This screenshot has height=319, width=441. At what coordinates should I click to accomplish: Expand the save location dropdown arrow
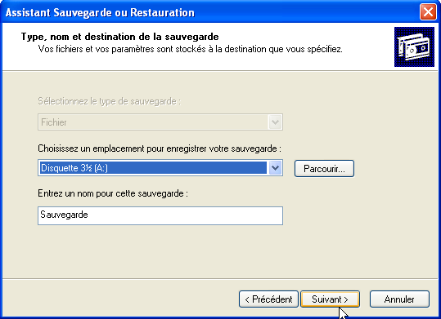[275, 168]
